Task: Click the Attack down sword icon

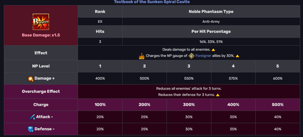Action: pos(32,117)
